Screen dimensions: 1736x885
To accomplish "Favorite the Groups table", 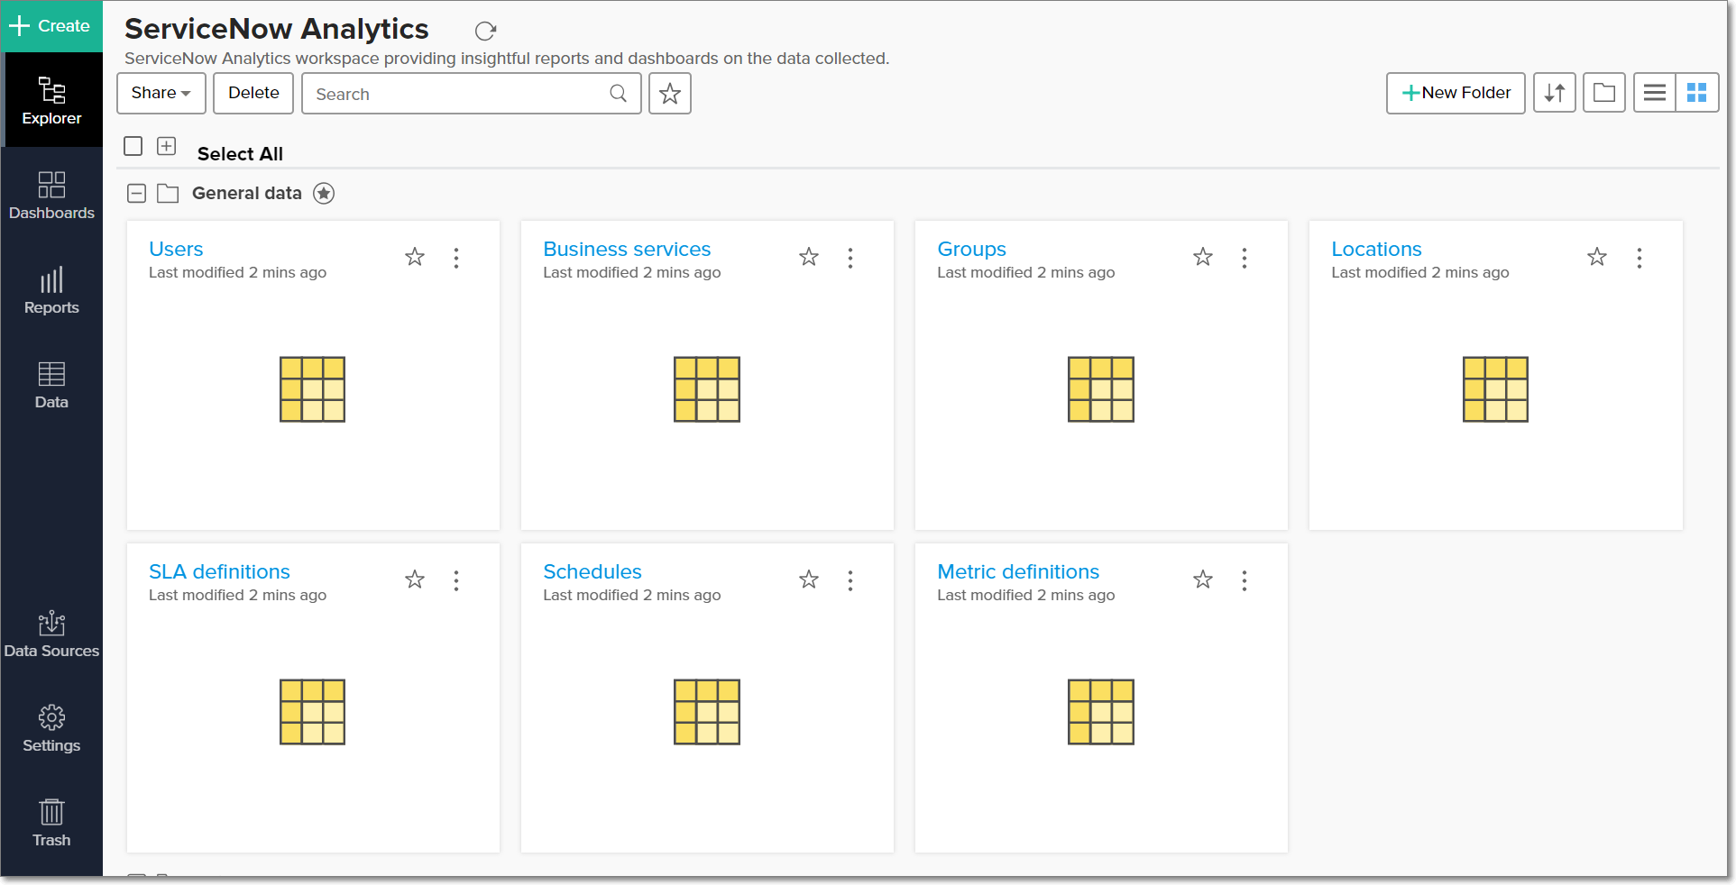I will pos(1203,257).
